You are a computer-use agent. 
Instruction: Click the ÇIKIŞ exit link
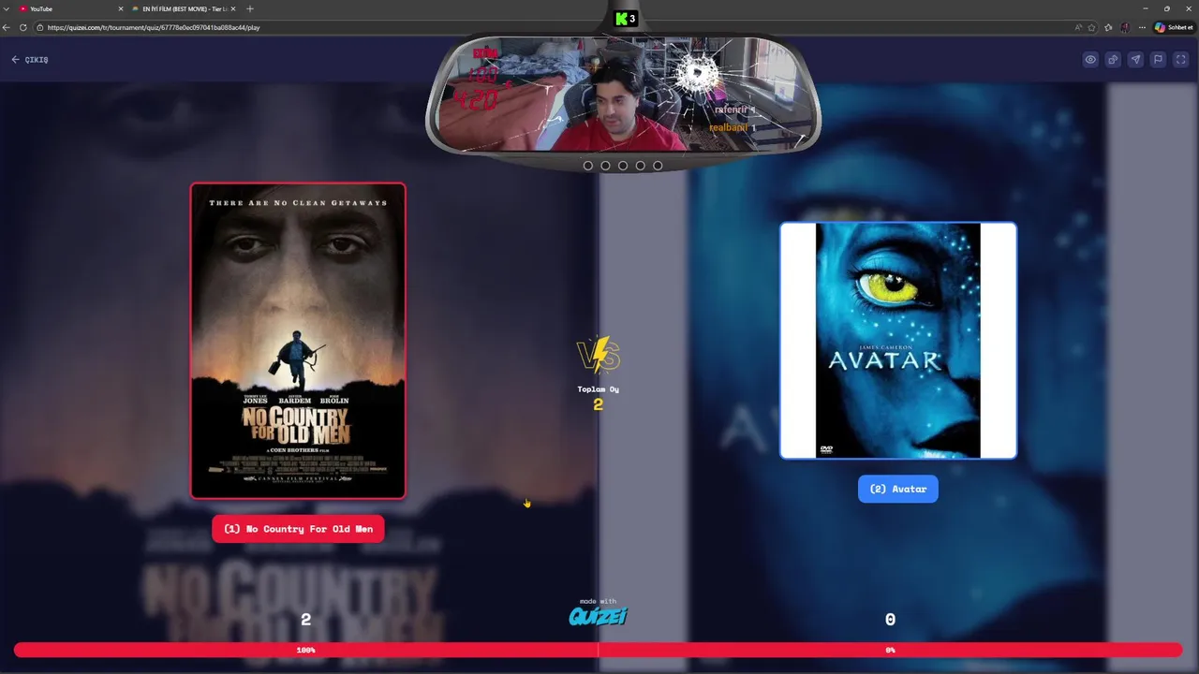coord(30,60)
